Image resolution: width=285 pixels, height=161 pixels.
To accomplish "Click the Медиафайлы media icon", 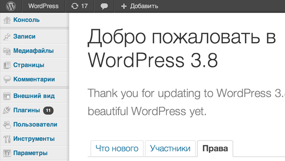I will pyautogui.click(x=7, y=51).
